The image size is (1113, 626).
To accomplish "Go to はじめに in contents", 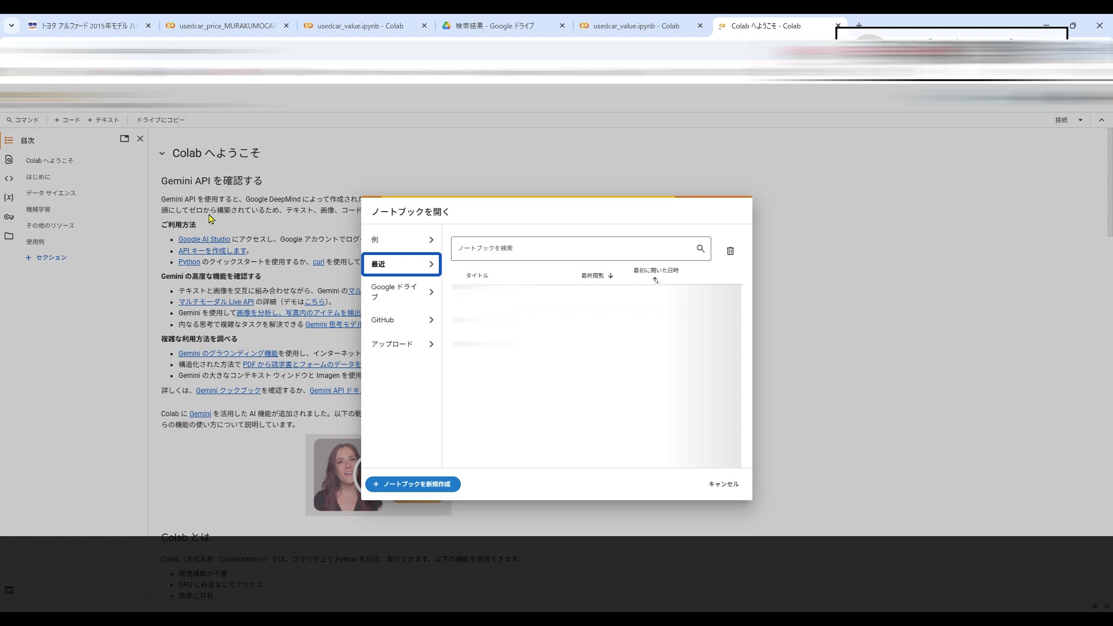I will click(x=38, y=177).
